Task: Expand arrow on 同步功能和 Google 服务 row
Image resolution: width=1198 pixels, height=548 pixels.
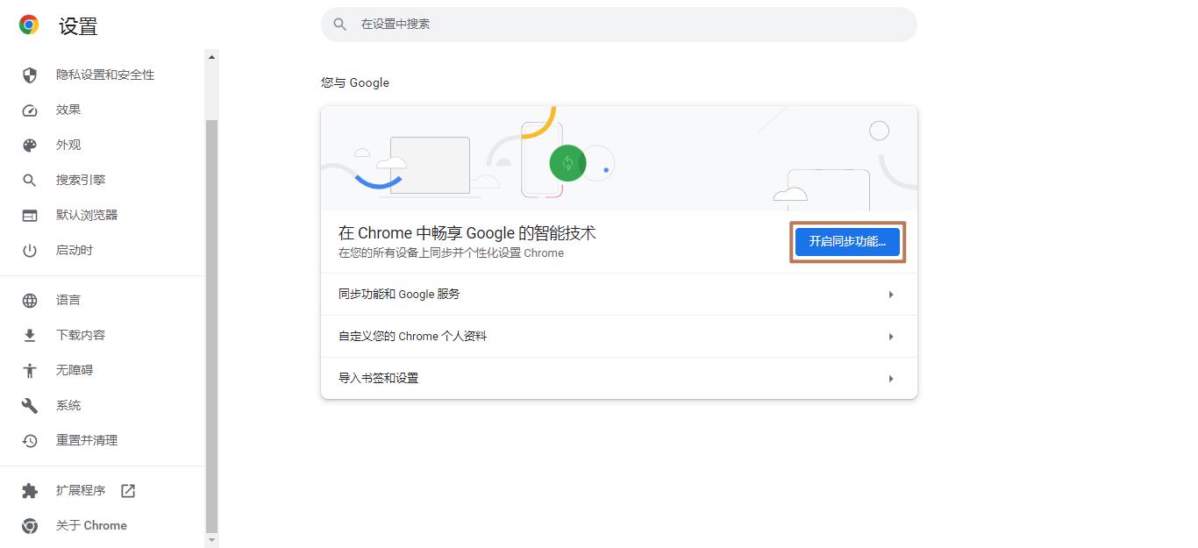Action: [x=891, y=295]
